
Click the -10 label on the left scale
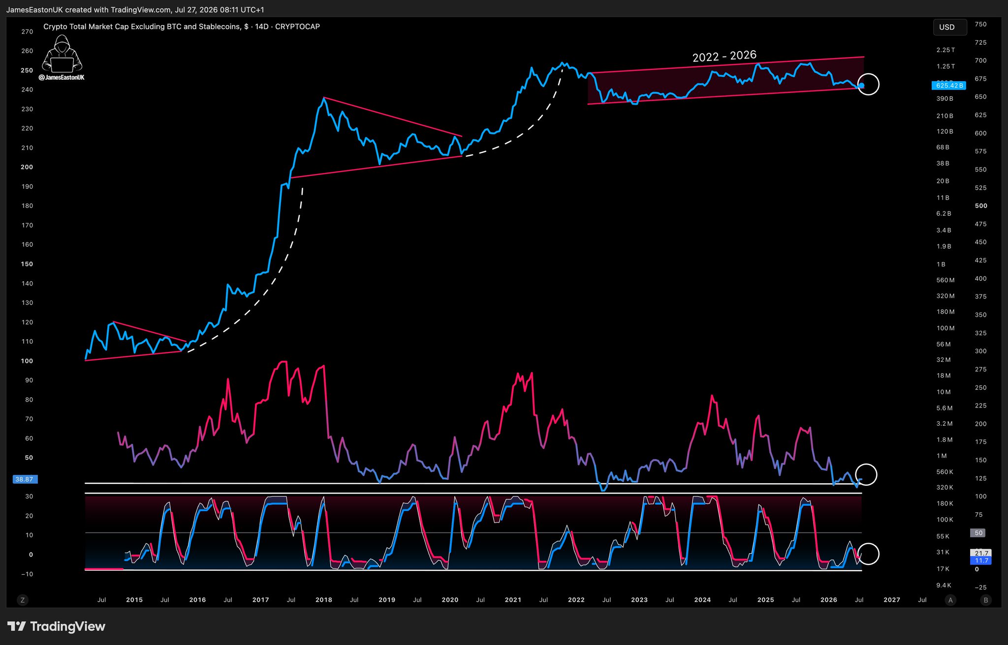coord(27,574)
